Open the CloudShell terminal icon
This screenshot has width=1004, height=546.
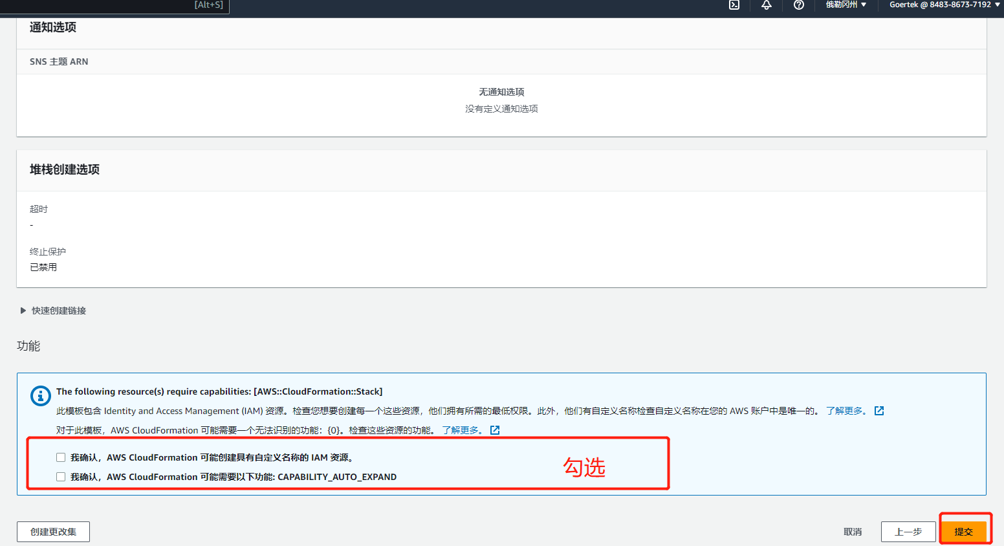[x=734, y=5]
